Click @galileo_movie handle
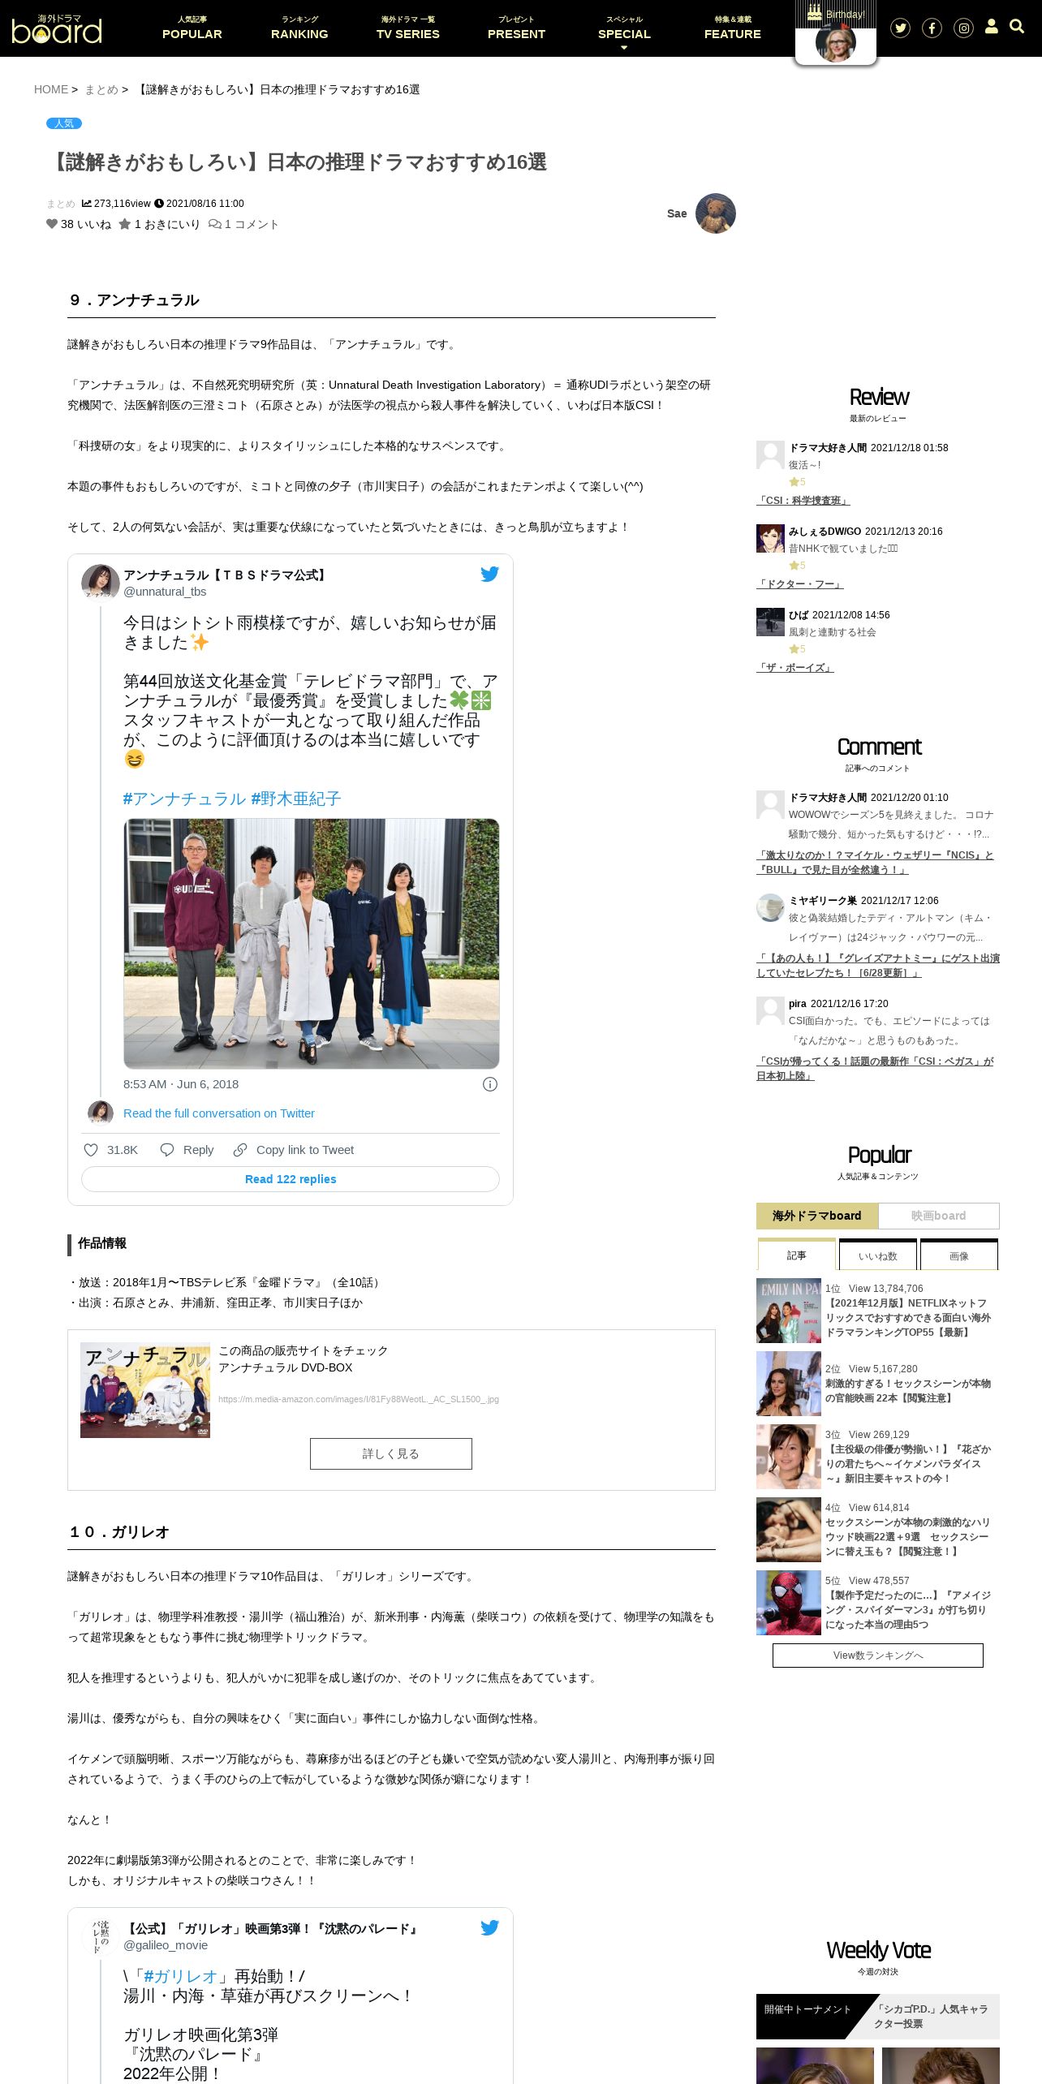This screenshot has width=1042, height=2084. [x=166, y=1945]
